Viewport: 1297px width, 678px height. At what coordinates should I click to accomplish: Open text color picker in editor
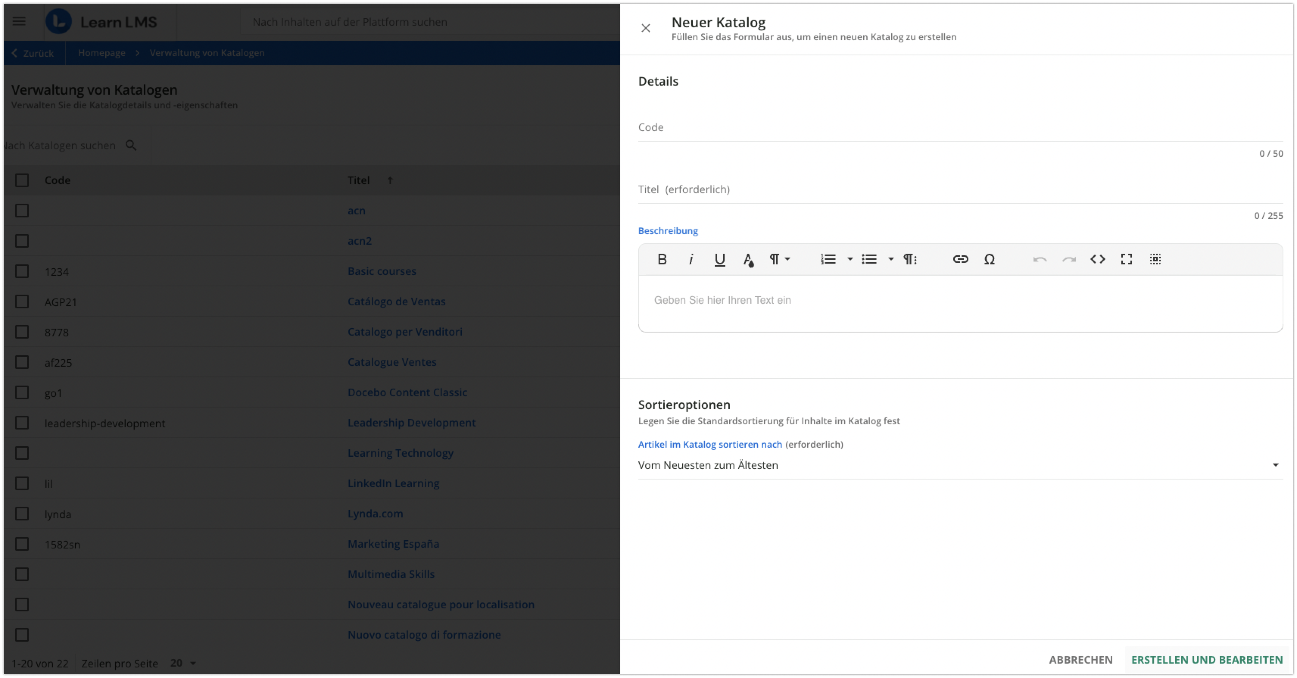click(749, 259)
